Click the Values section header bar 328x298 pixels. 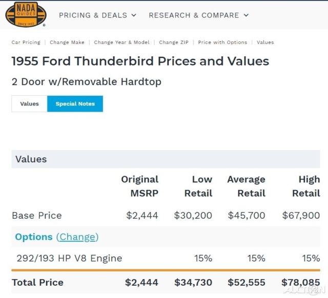[x=166, y=159]
